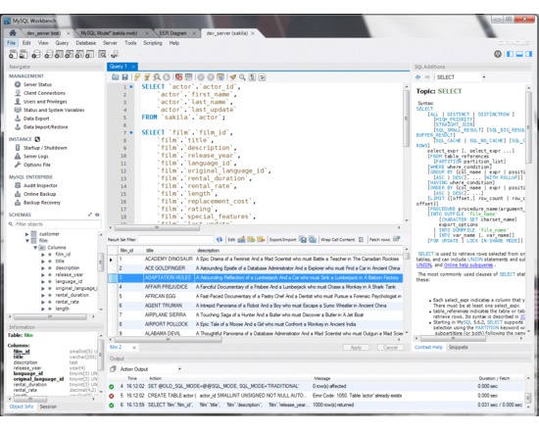Click create new schema toolbar icon
The height and width of the screenshot is (431, 539).
49,54
